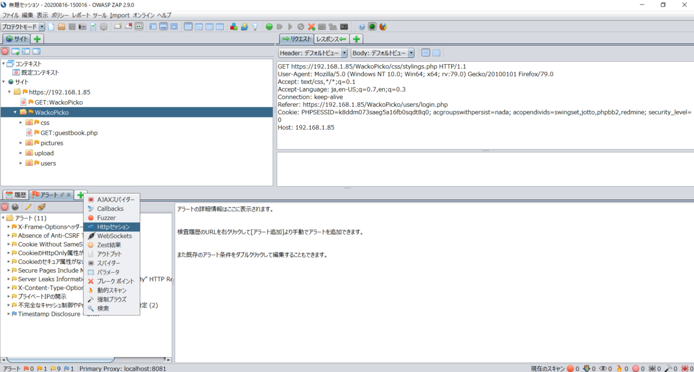
Task: Close the アラート tab with its x
Action: [69, 195]
